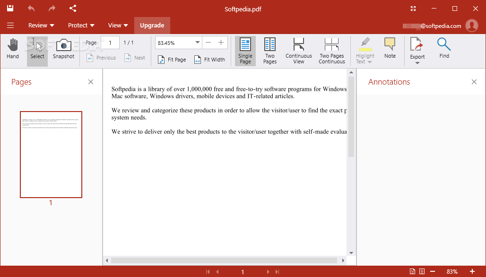The image size is (486, 277).
Task: Click status bar continuous layout icon
Action: click(x=422, y=271)
